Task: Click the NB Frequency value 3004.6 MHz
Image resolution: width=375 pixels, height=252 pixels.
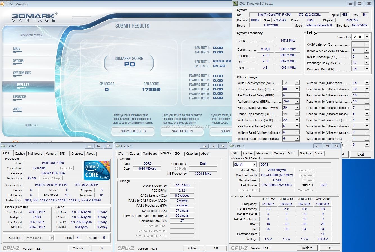Action: (203, 174)
